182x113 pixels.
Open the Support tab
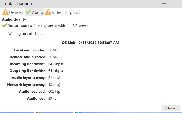(x=73, y=12)
